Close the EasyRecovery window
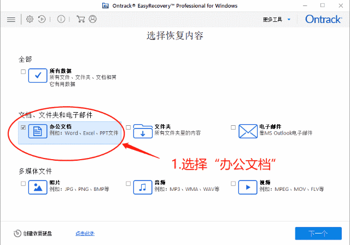The width and height of the screenshot is (350, 245). [341, 5]
